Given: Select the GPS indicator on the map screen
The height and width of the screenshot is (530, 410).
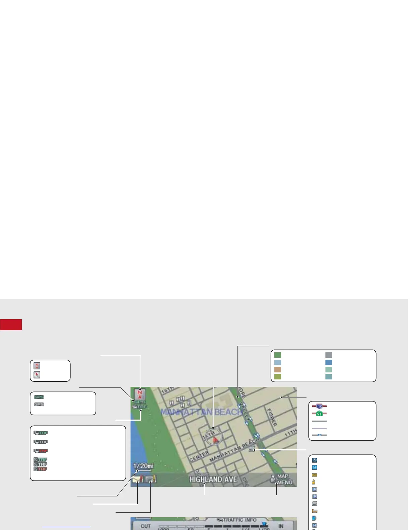Looking at the screenshot, I should click(140, 402).
